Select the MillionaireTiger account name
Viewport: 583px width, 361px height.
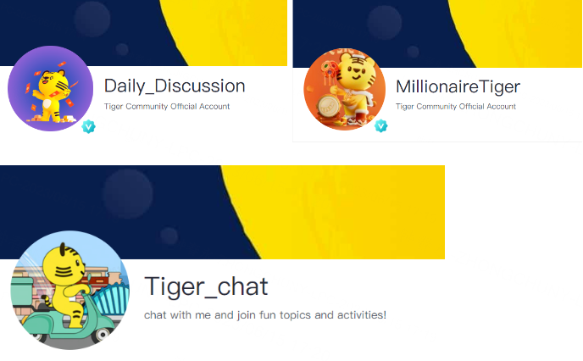click(458, 87)
